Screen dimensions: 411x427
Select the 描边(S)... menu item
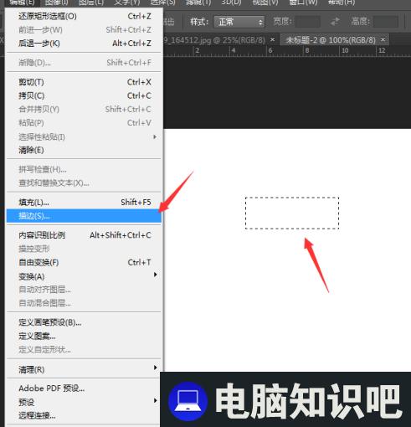click(x=84, y=216)
